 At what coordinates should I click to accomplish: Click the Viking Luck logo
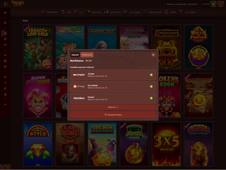click(x=18, y=4)
